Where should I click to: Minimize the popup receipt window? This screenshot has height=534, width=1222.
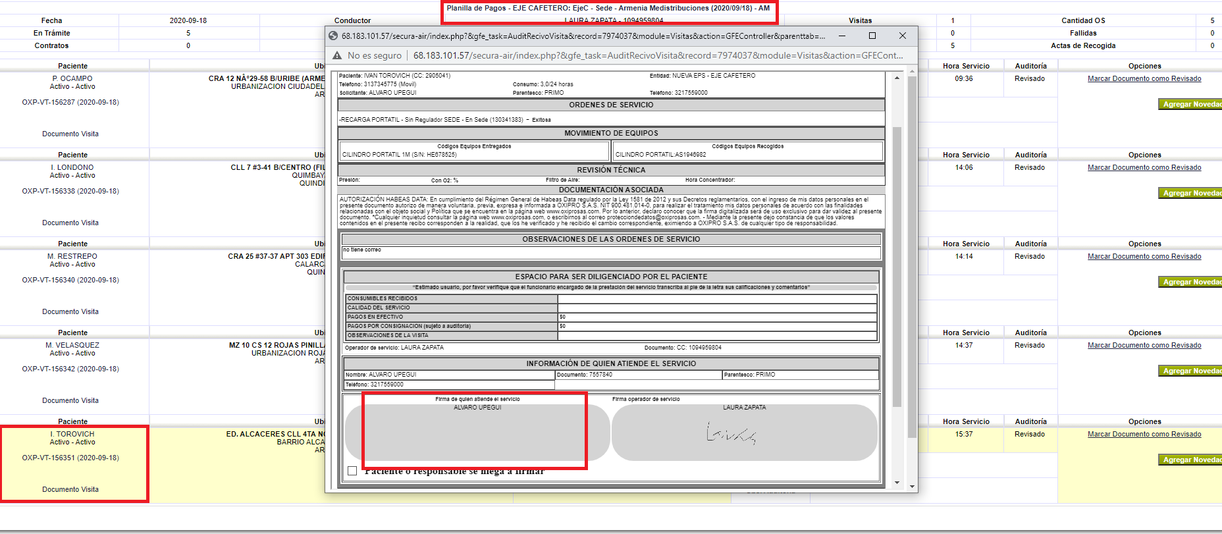(x=841, y=36)
